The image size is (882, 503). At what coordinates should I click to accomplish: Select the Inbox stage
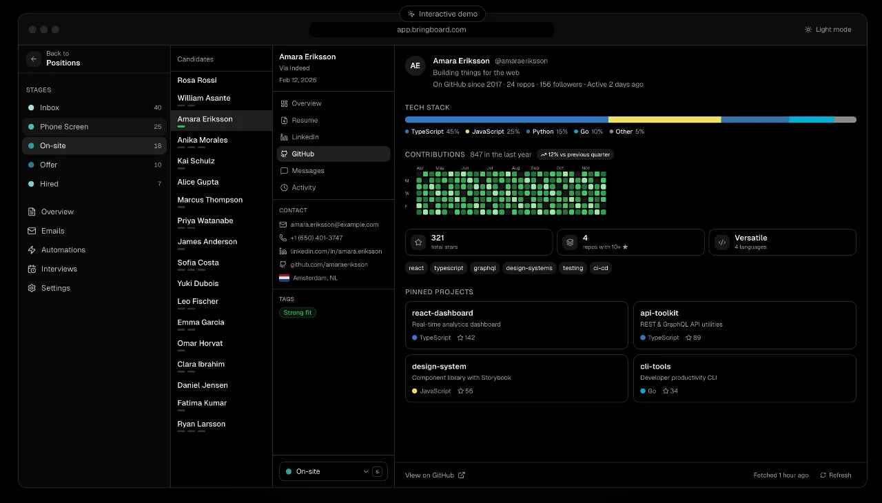[x=94, y=107]
